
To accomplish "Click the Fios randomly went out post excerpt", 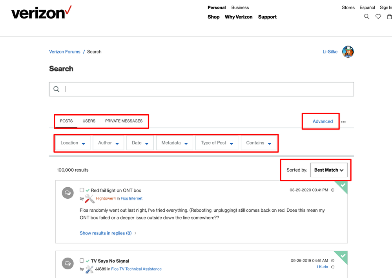I will pyautogui.click(x=202, y=214).
